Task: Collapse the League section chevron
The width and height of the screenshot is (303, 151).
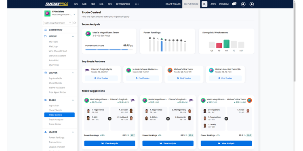Action: tap(73, 132)
